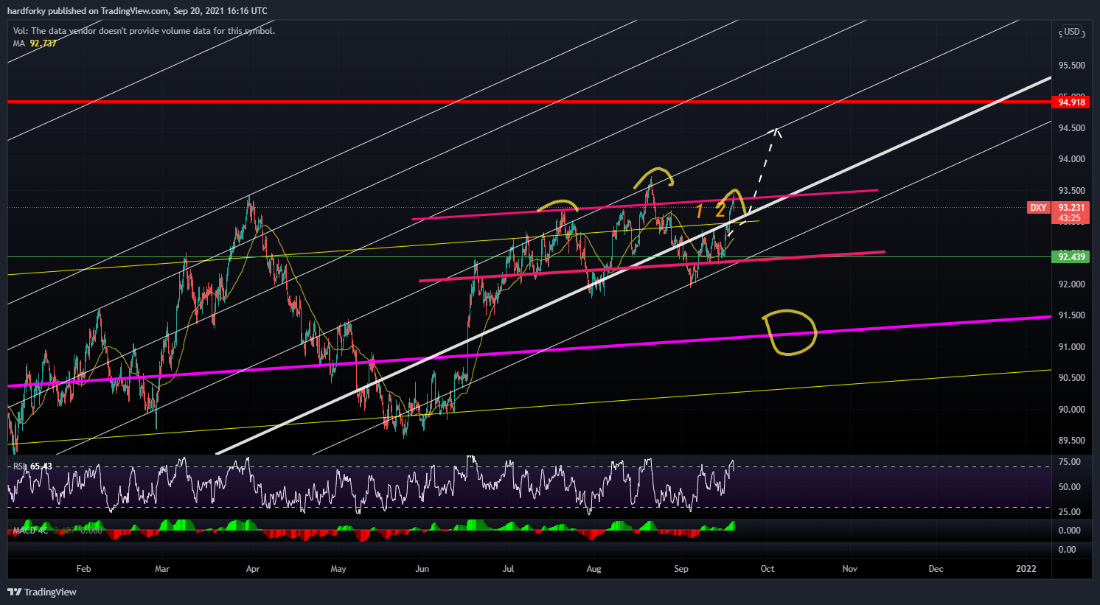Image resolution: width=1100 pixels, height=605 pixels.
Task: Click the 91.500 price axis value
Action: coord(1071,315)
